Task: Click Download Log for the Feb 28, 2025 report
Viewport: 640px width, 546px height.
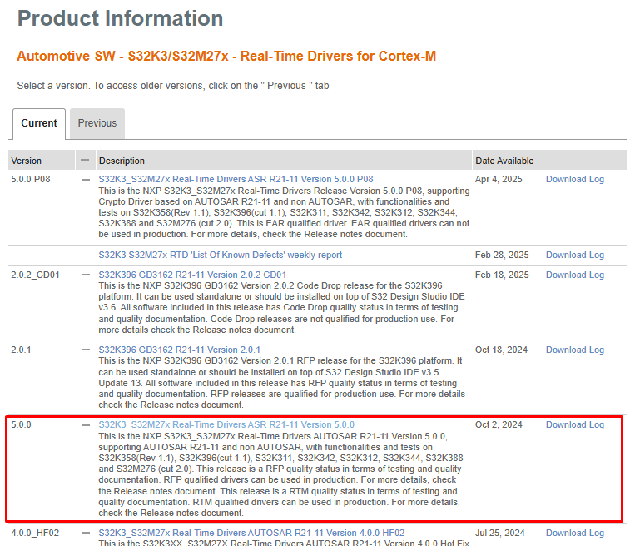Action: [574, 255]
